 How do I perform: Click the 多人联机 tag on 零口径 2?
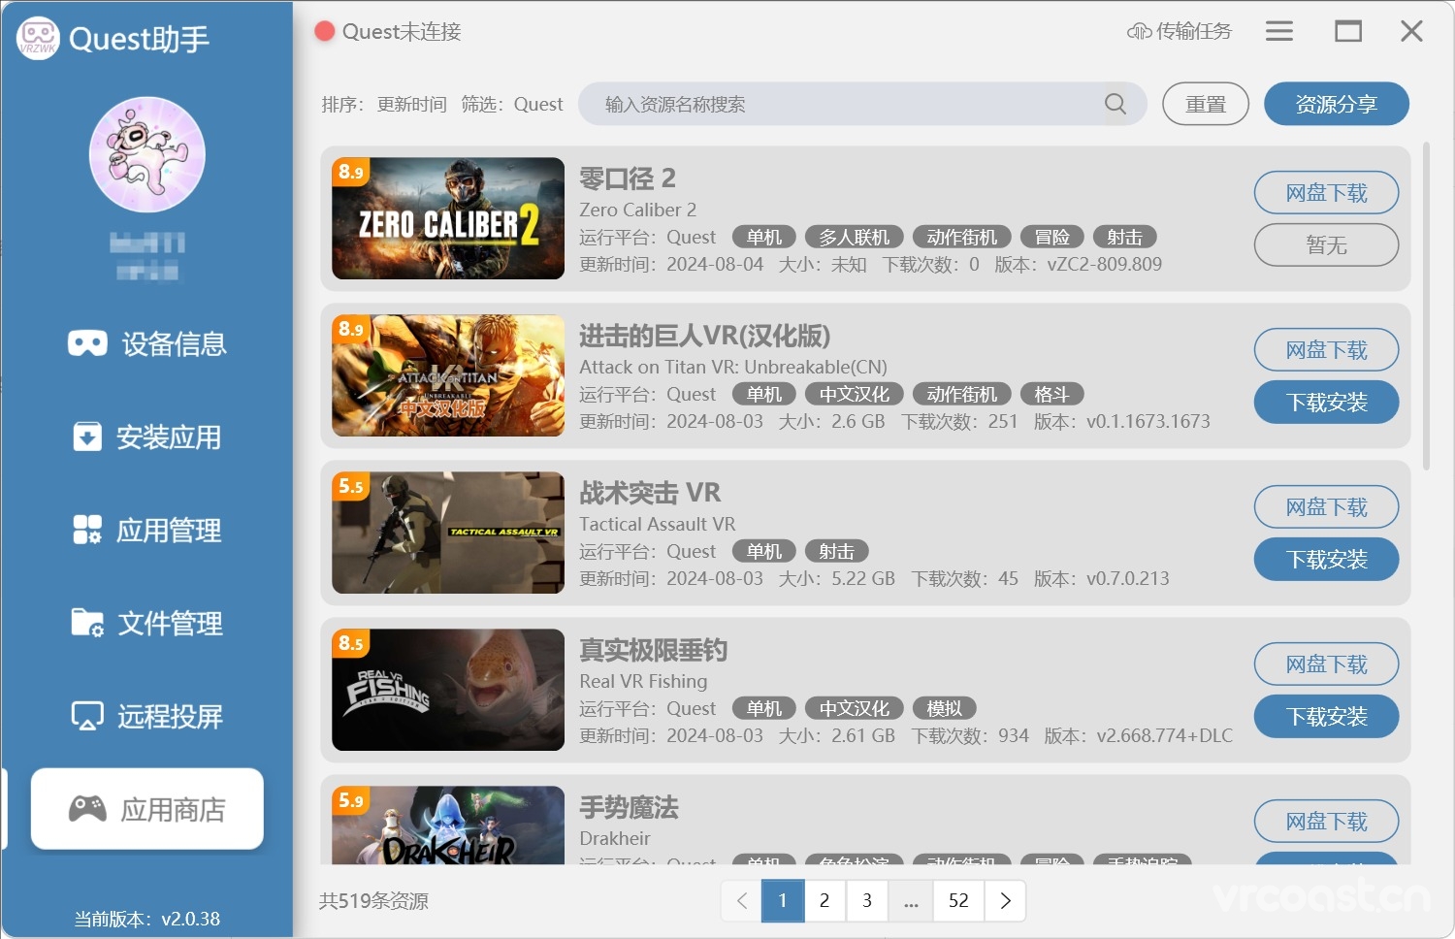(855, 237)
